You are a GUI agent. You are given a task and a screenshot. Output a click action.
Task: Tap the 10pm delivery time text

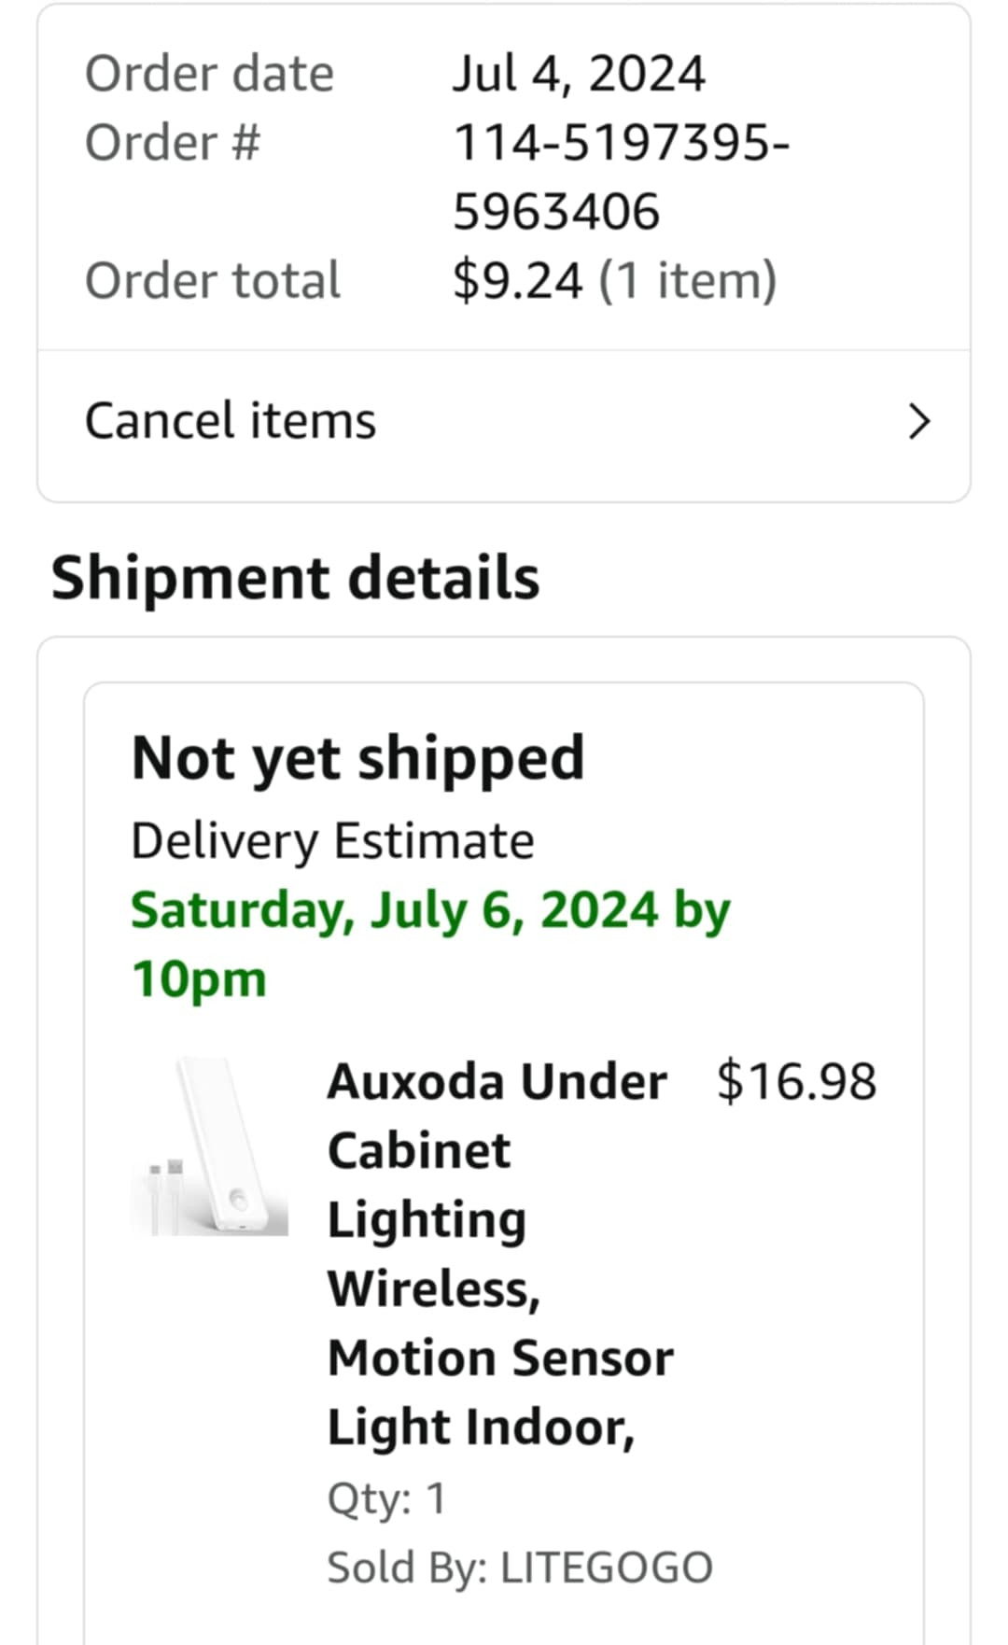pos(199,980)
